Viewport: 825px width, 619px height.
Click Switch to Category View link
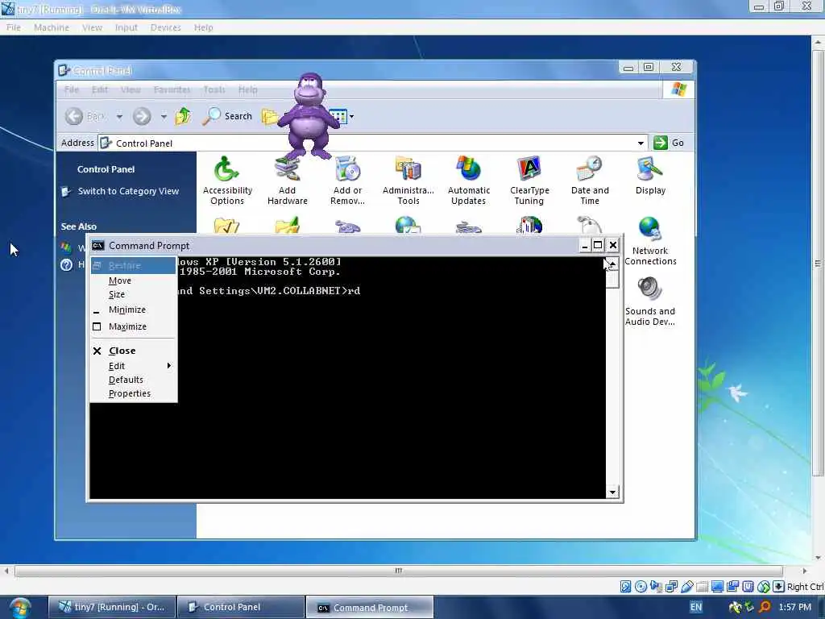pos(128,191)
